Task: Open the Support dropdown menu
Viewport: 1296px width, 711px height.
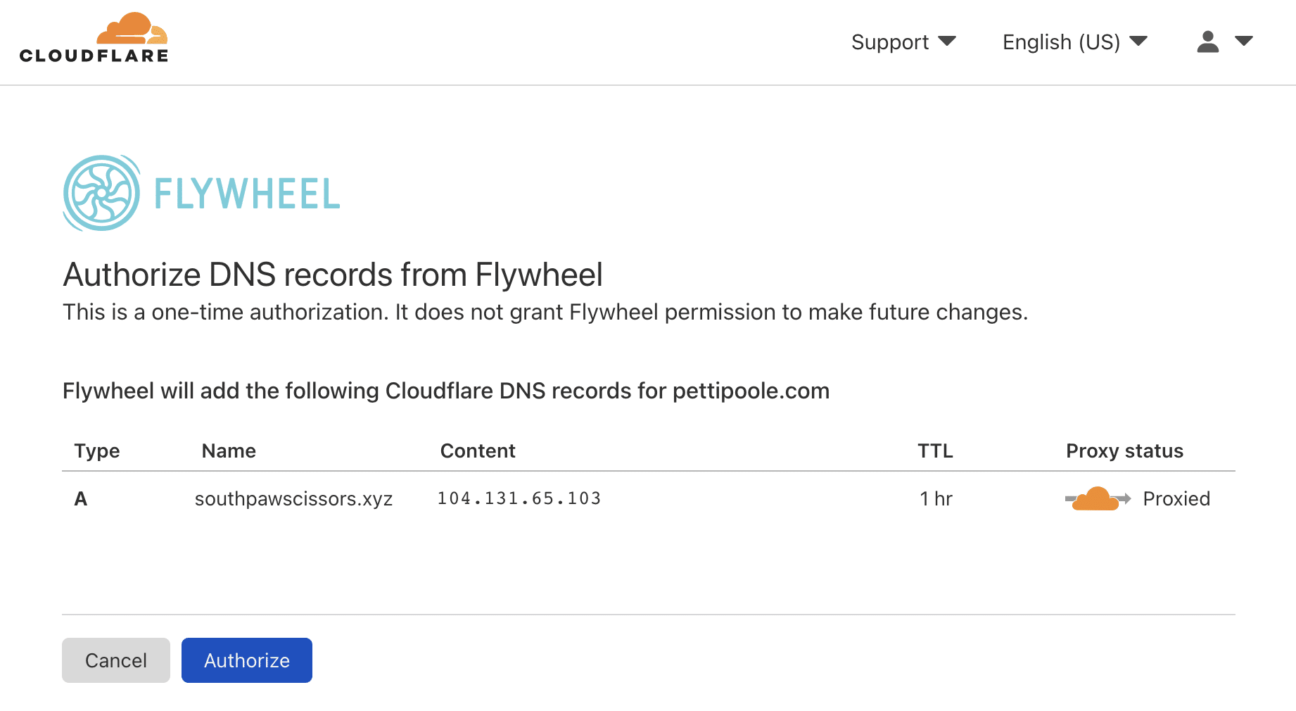Action: point(903,42)
